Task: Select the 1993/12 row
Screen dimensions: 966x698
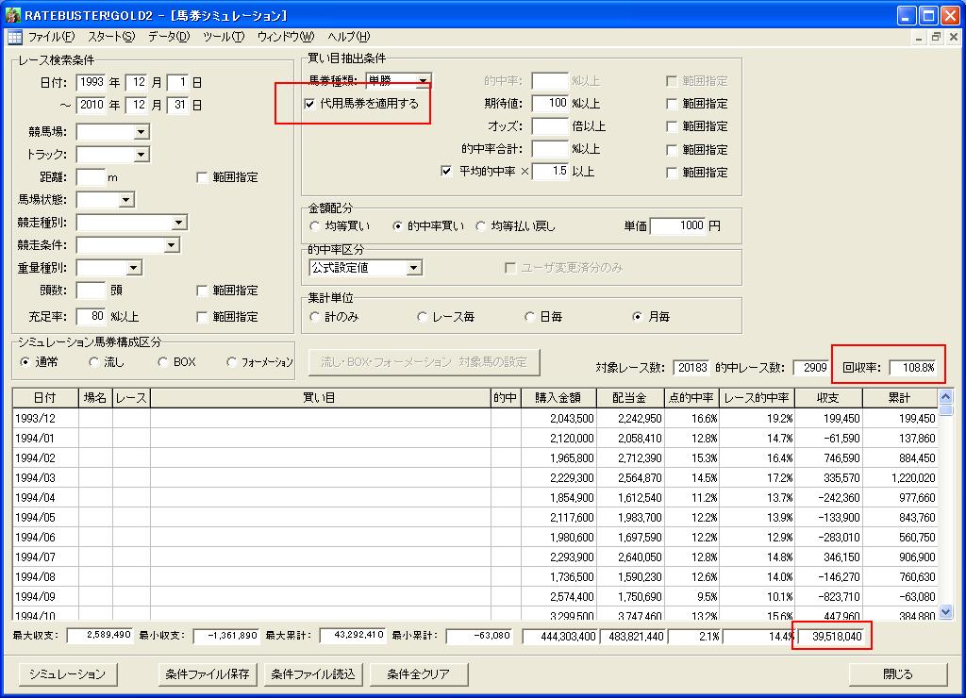Action: (475, 418)
